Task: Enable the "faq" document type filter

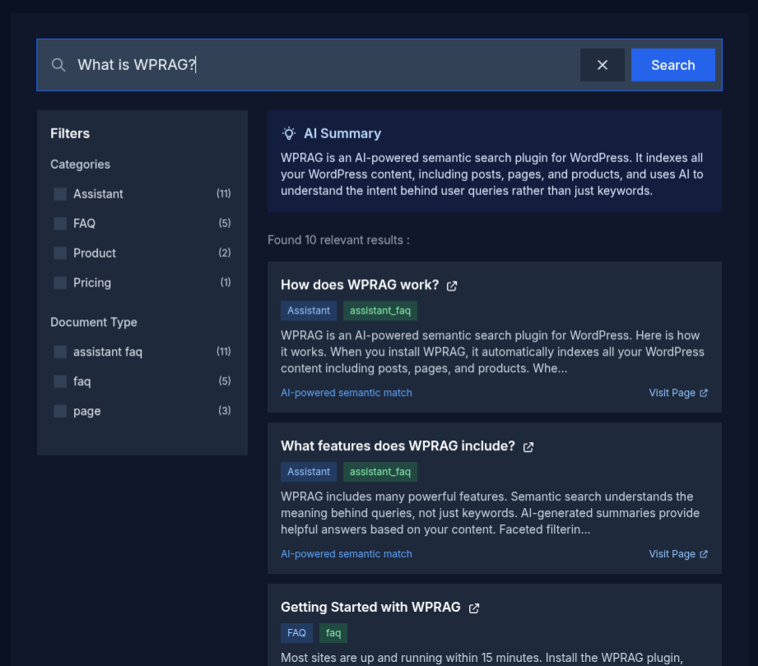Action: (x=59, y=381)
